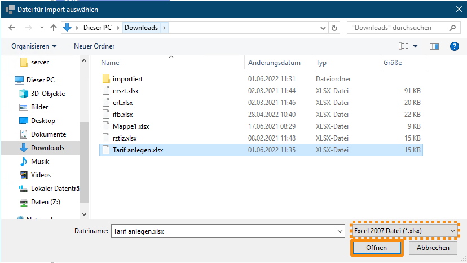
Task: Select 'Dieser PC' in the address path
Action: tap(98, 28)
